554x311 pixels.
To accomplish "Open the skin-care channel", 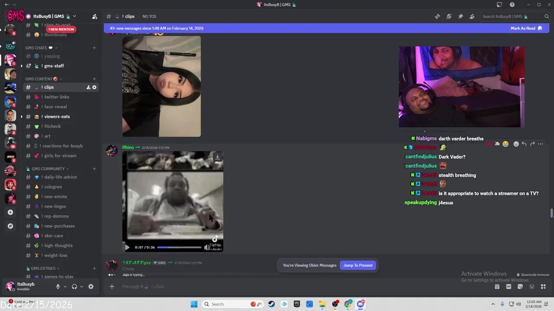I will pyautogui.click(x=61, y=236).
